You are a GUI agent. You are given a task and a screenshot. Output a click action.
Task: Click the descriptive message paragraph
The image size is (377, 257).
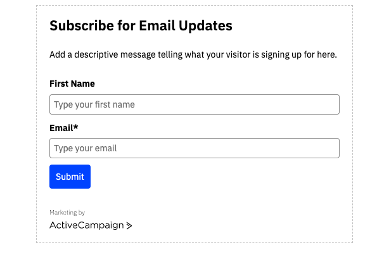(193, 55)
